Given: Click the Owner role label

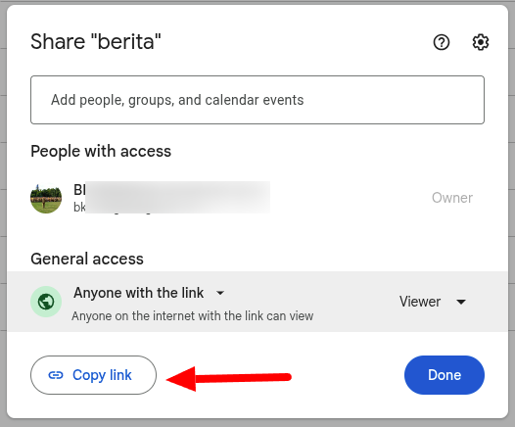Looking at the screenshot, I should (x=452, y=198).
